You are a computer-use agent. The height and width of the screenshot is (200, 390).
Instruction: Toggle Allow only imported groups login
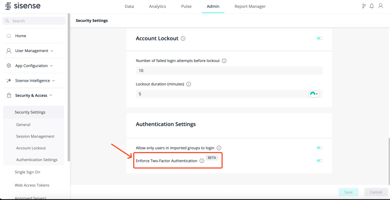point(320,147)
